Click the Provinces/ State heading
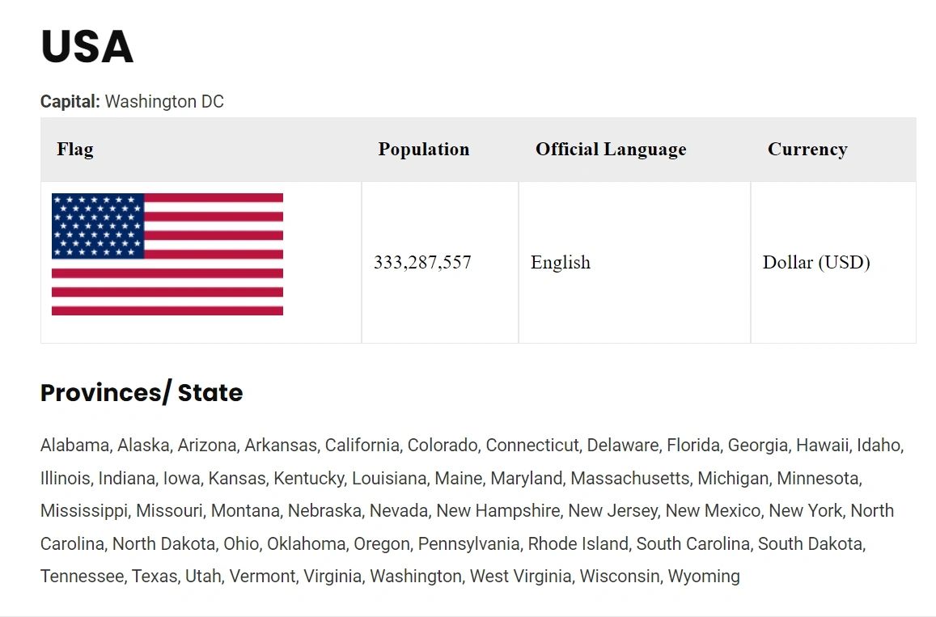 [x=142, y=393]
